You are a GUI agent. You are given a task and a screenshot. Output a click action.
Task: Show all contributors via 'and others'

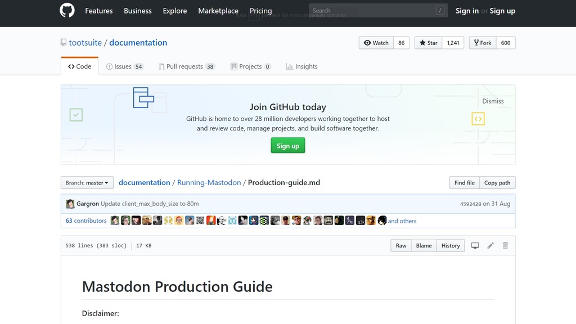pyautogui.click(x=402, y=220)
